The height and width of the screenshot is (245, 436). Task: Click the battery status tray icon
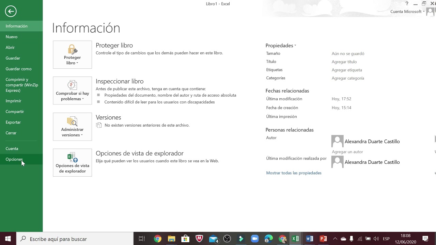368,239
